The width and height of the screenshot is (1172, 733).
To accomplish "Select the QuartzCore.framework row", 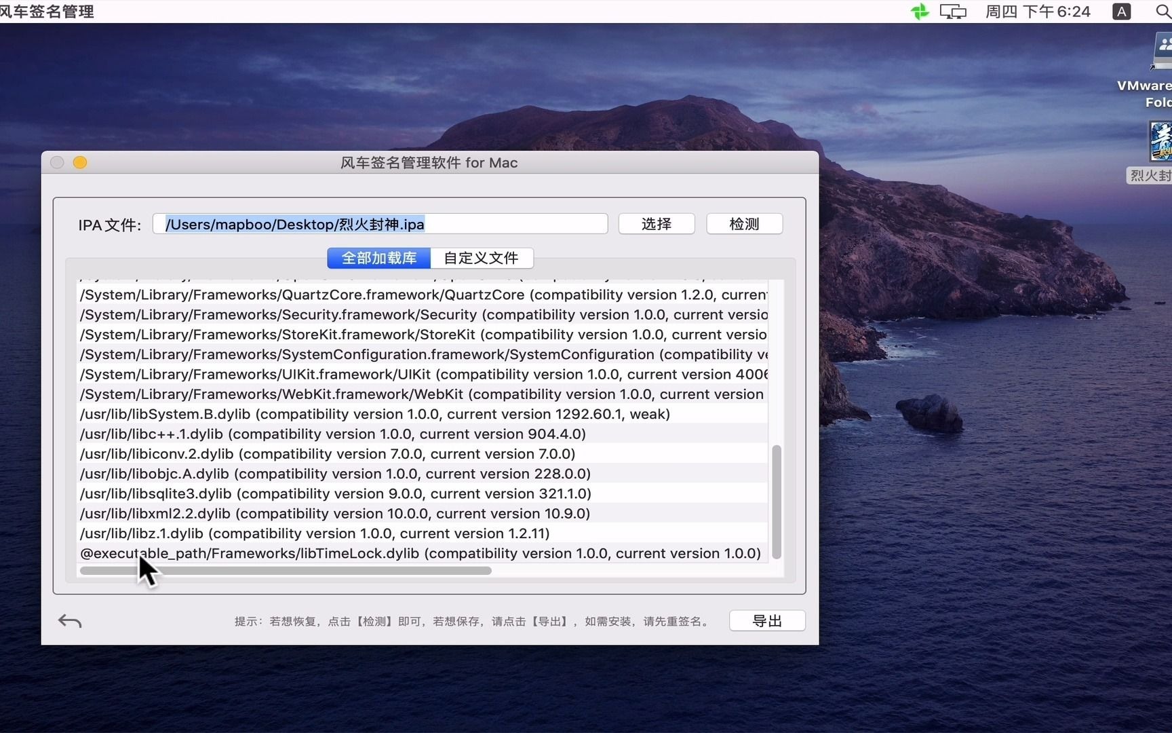I will (x=423, y=295).
